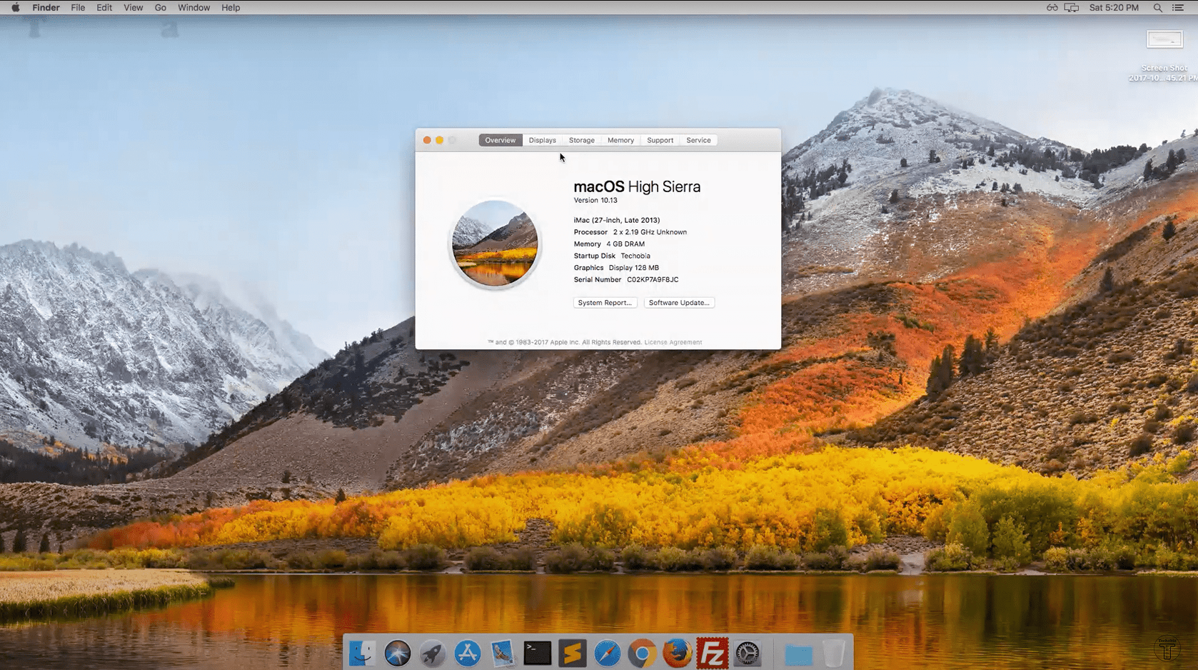Viewport: 1198px width, 670px height.
Task: Open Sublime Text in the dock
Action: coord(572,654)
